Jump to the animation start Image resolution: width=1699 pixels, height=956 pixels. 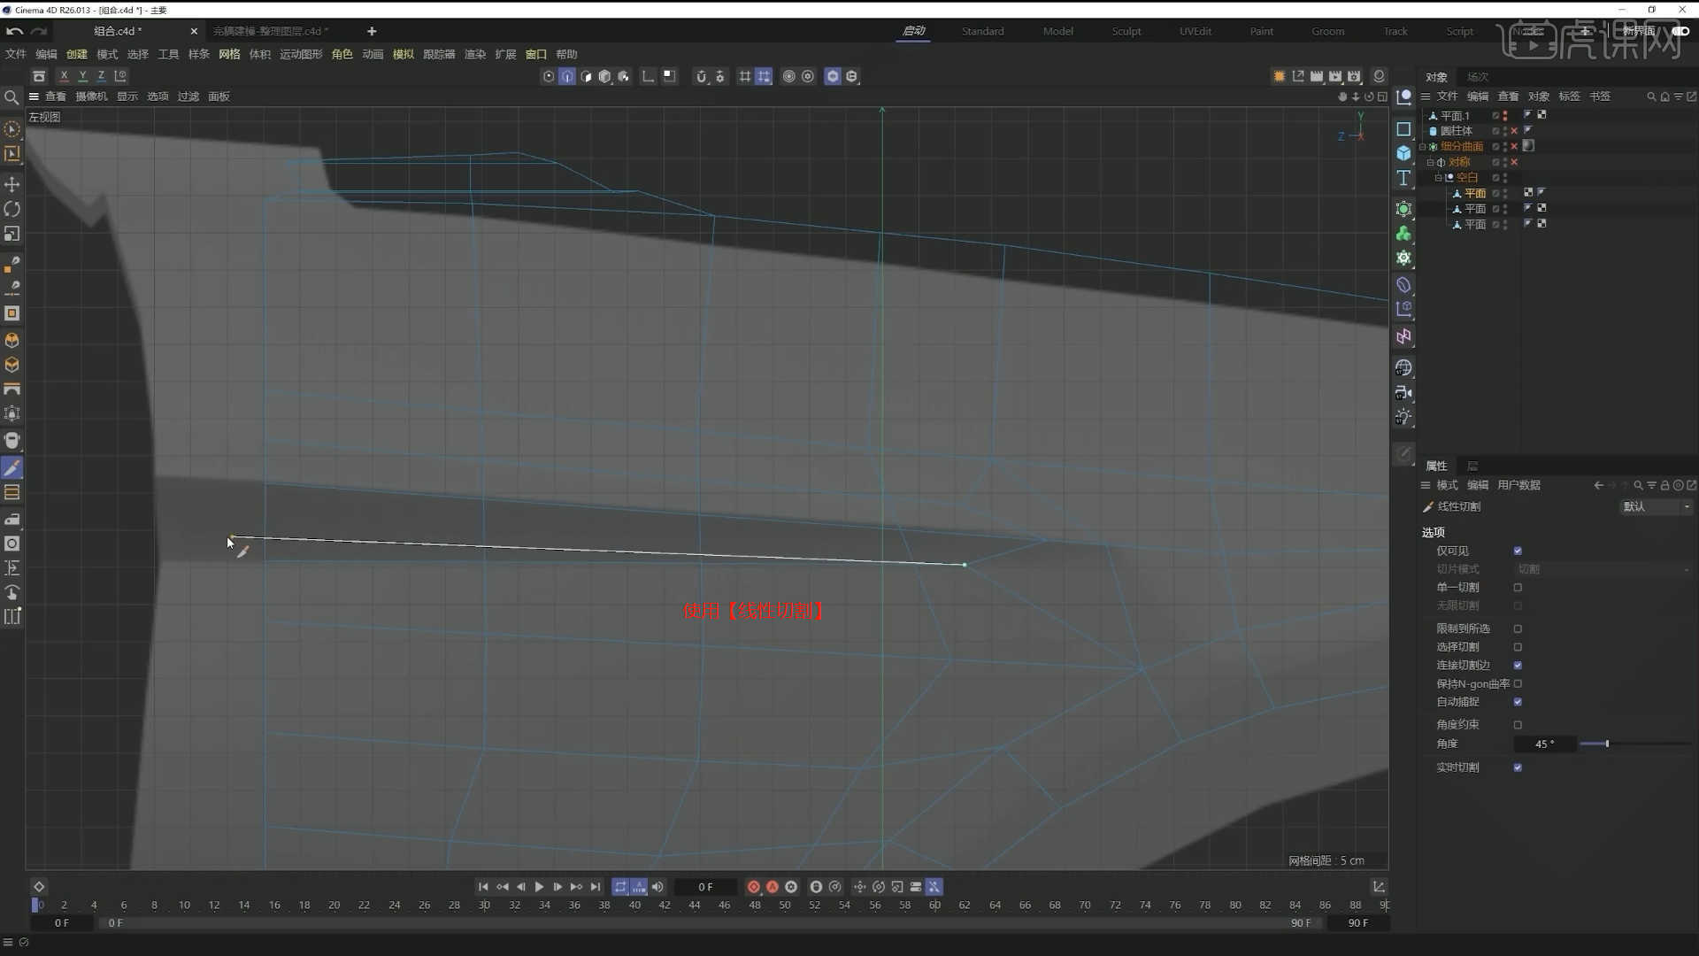click(483, 887)
